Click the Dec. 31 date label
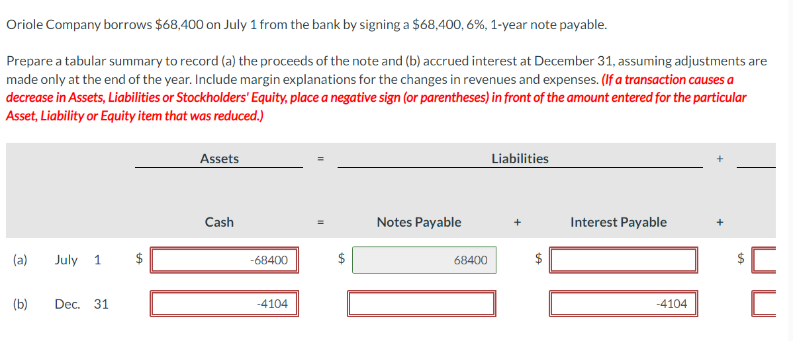The height and width of the screenshot is (341, 793). tap(81, 304)
